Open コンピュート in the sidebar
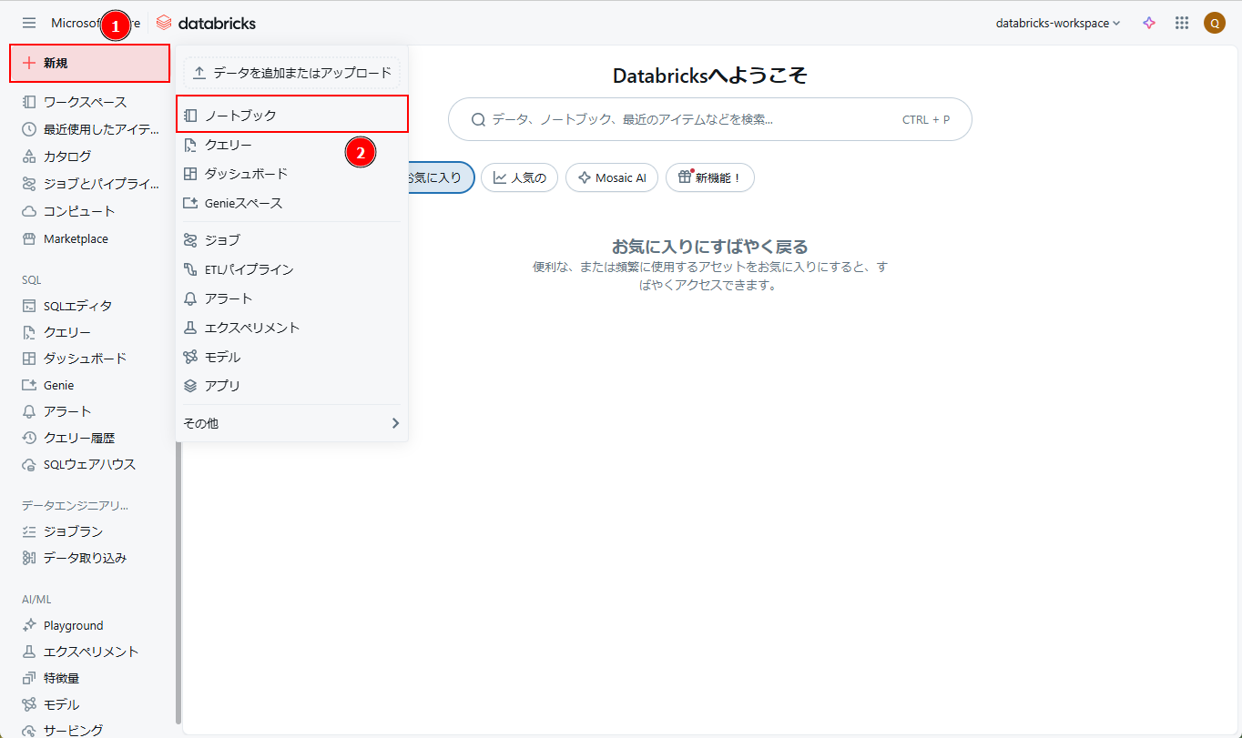Viewport: 1242px width, 738px height. click(78, 211)
